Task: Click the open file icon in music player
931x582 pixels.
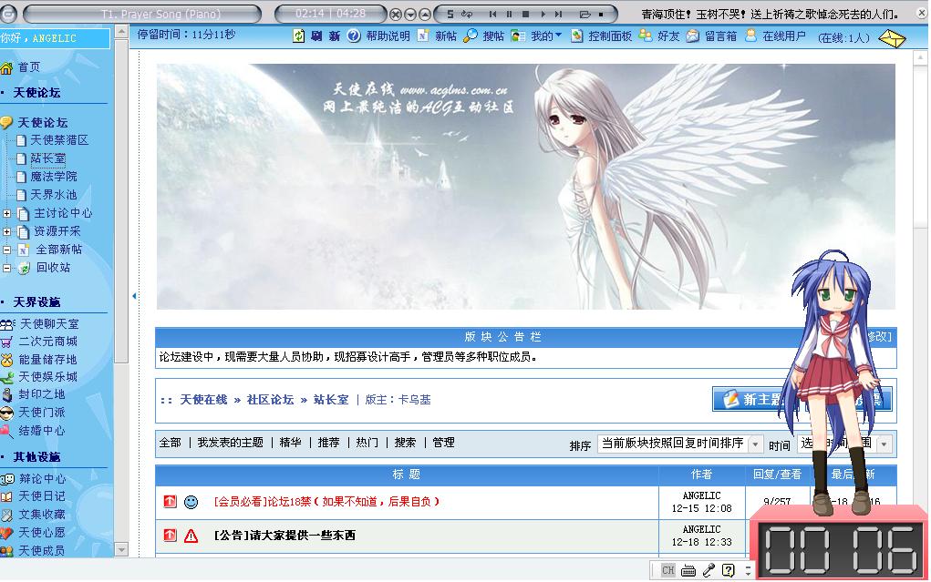Action: [x=584, y=14]
